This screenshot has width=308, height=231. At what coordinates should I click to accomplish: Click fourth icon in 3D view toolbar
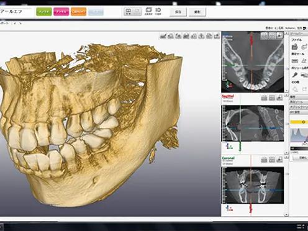[x=186, y=36]
